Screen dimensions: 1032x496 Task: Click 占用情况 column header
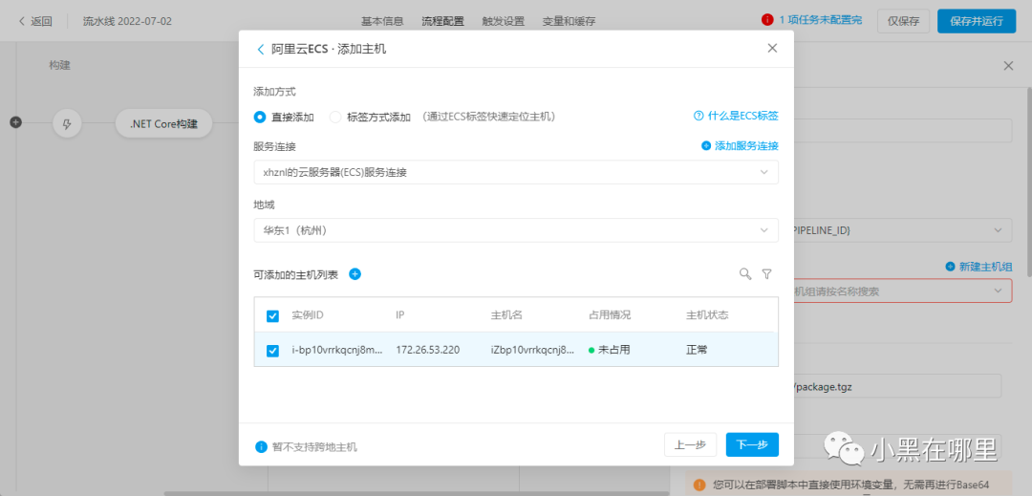tap(610, 315)
